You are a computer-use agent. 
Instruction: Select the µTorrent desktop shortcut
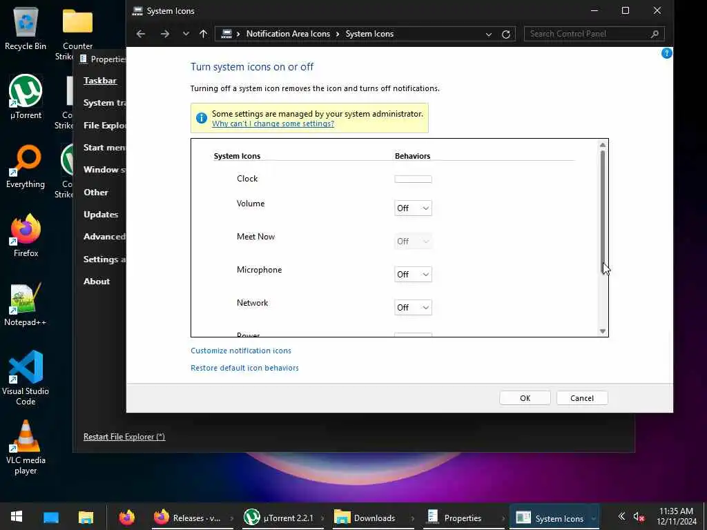[x=26, y=97]
